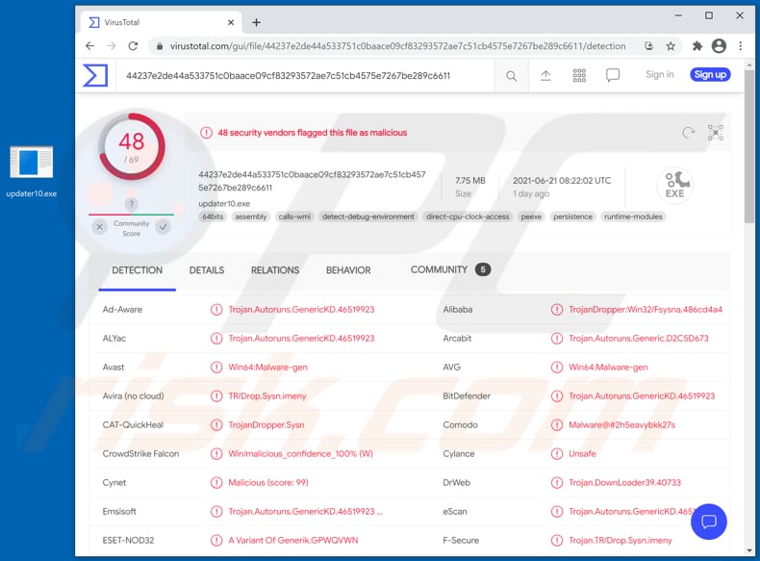Click Avast Win64:Malware-gen detection
Image resolution: width=760 pixels, height=561 pixels.
[268, 367]
